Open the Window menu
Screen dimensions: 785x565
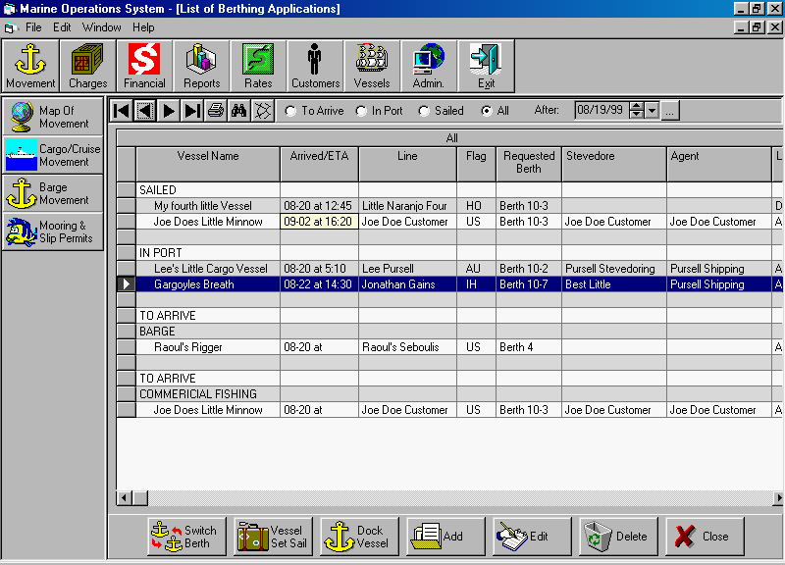pos(102,27)
